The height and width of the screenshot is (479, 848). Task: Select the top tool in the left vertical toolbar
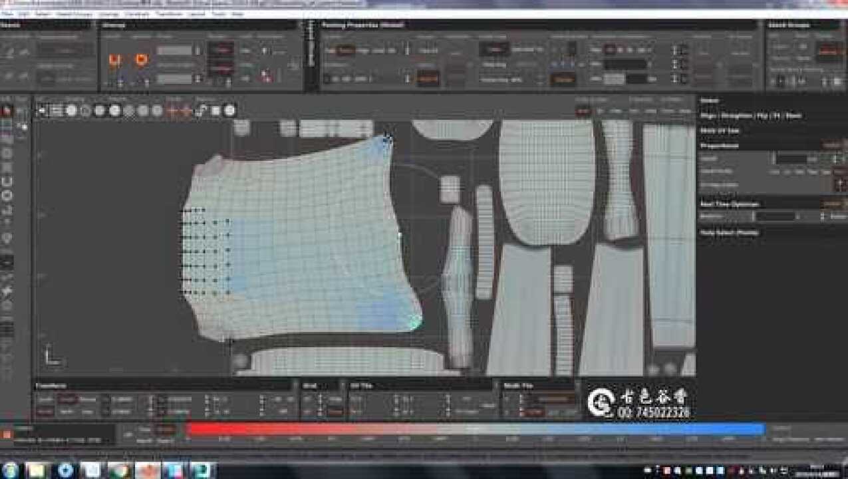(x=7, y=110)
